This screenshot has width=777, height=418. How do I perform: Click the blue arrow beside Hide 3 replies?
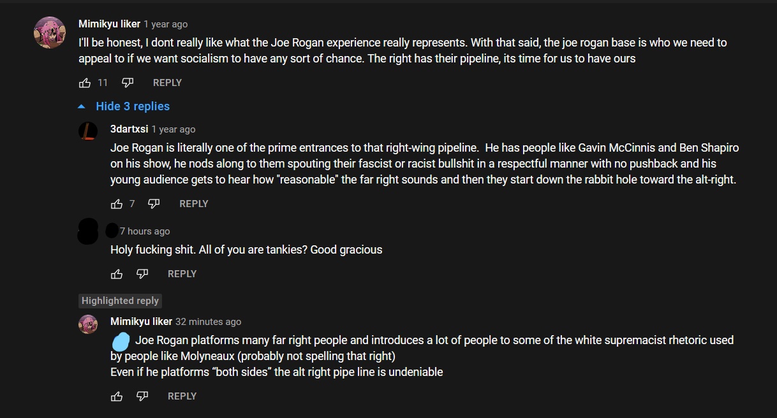click(82, 106)
